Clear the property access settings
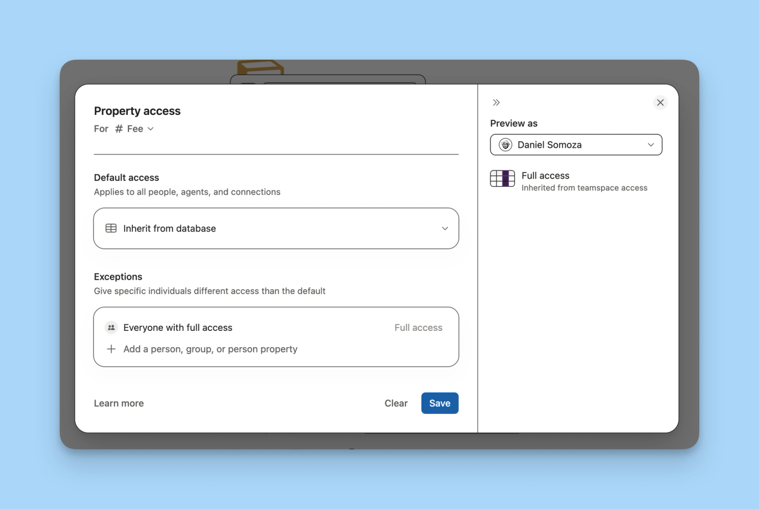The height and width of the screenshot is (509, 759). tap(396, 403)
